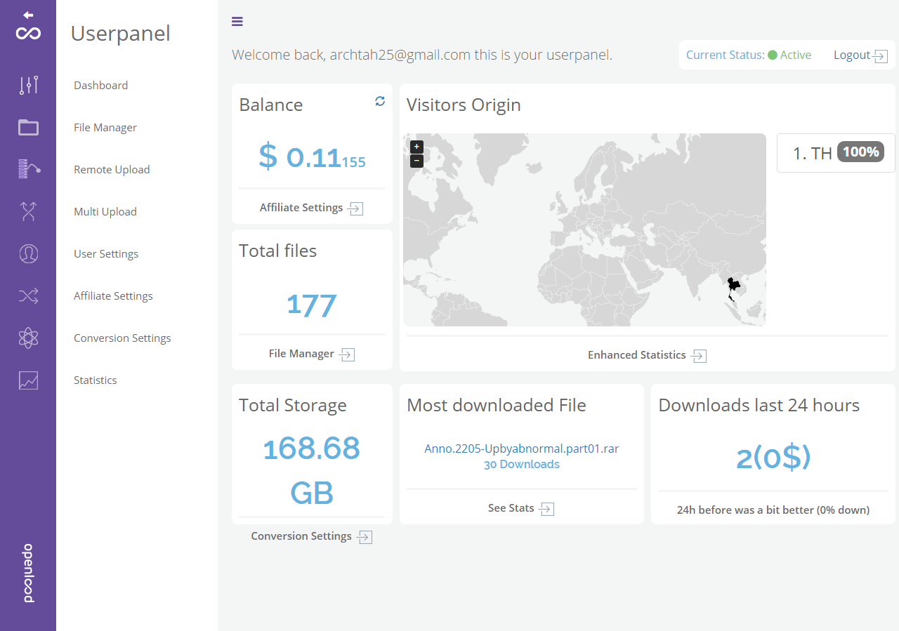Click the Remote Upload sidebar icon
Image resolution: width=899 pixels, height=631 pixels.
(x=28, y=169)
